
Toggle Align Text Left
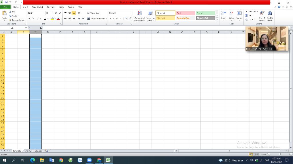[x=66, y=19]
